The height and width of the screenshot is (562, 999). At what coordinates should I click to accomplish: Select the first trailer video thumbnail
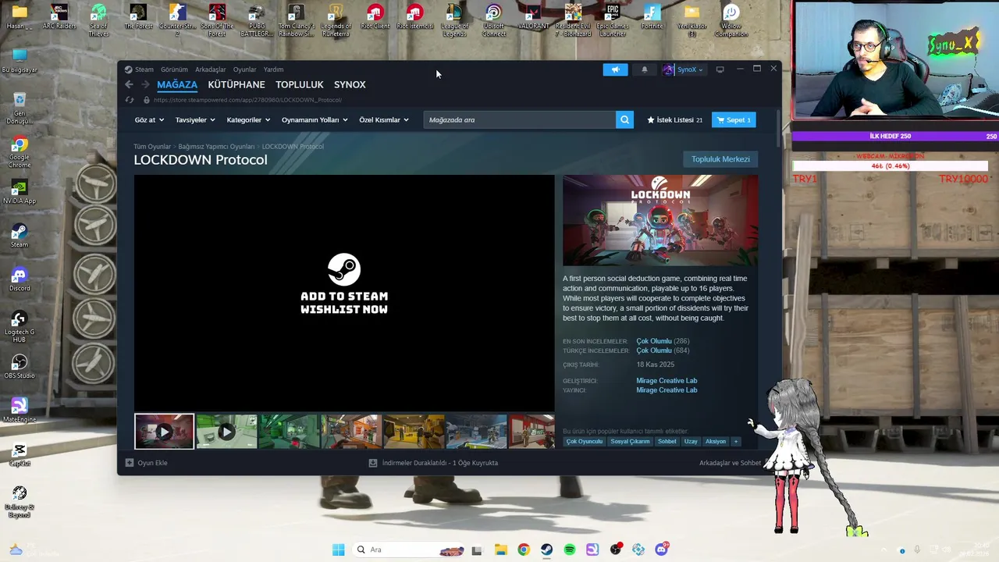point(164,432)
